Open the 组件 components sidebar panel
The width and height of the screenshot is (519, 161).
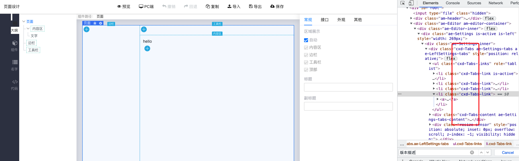[x=14, y=46]
